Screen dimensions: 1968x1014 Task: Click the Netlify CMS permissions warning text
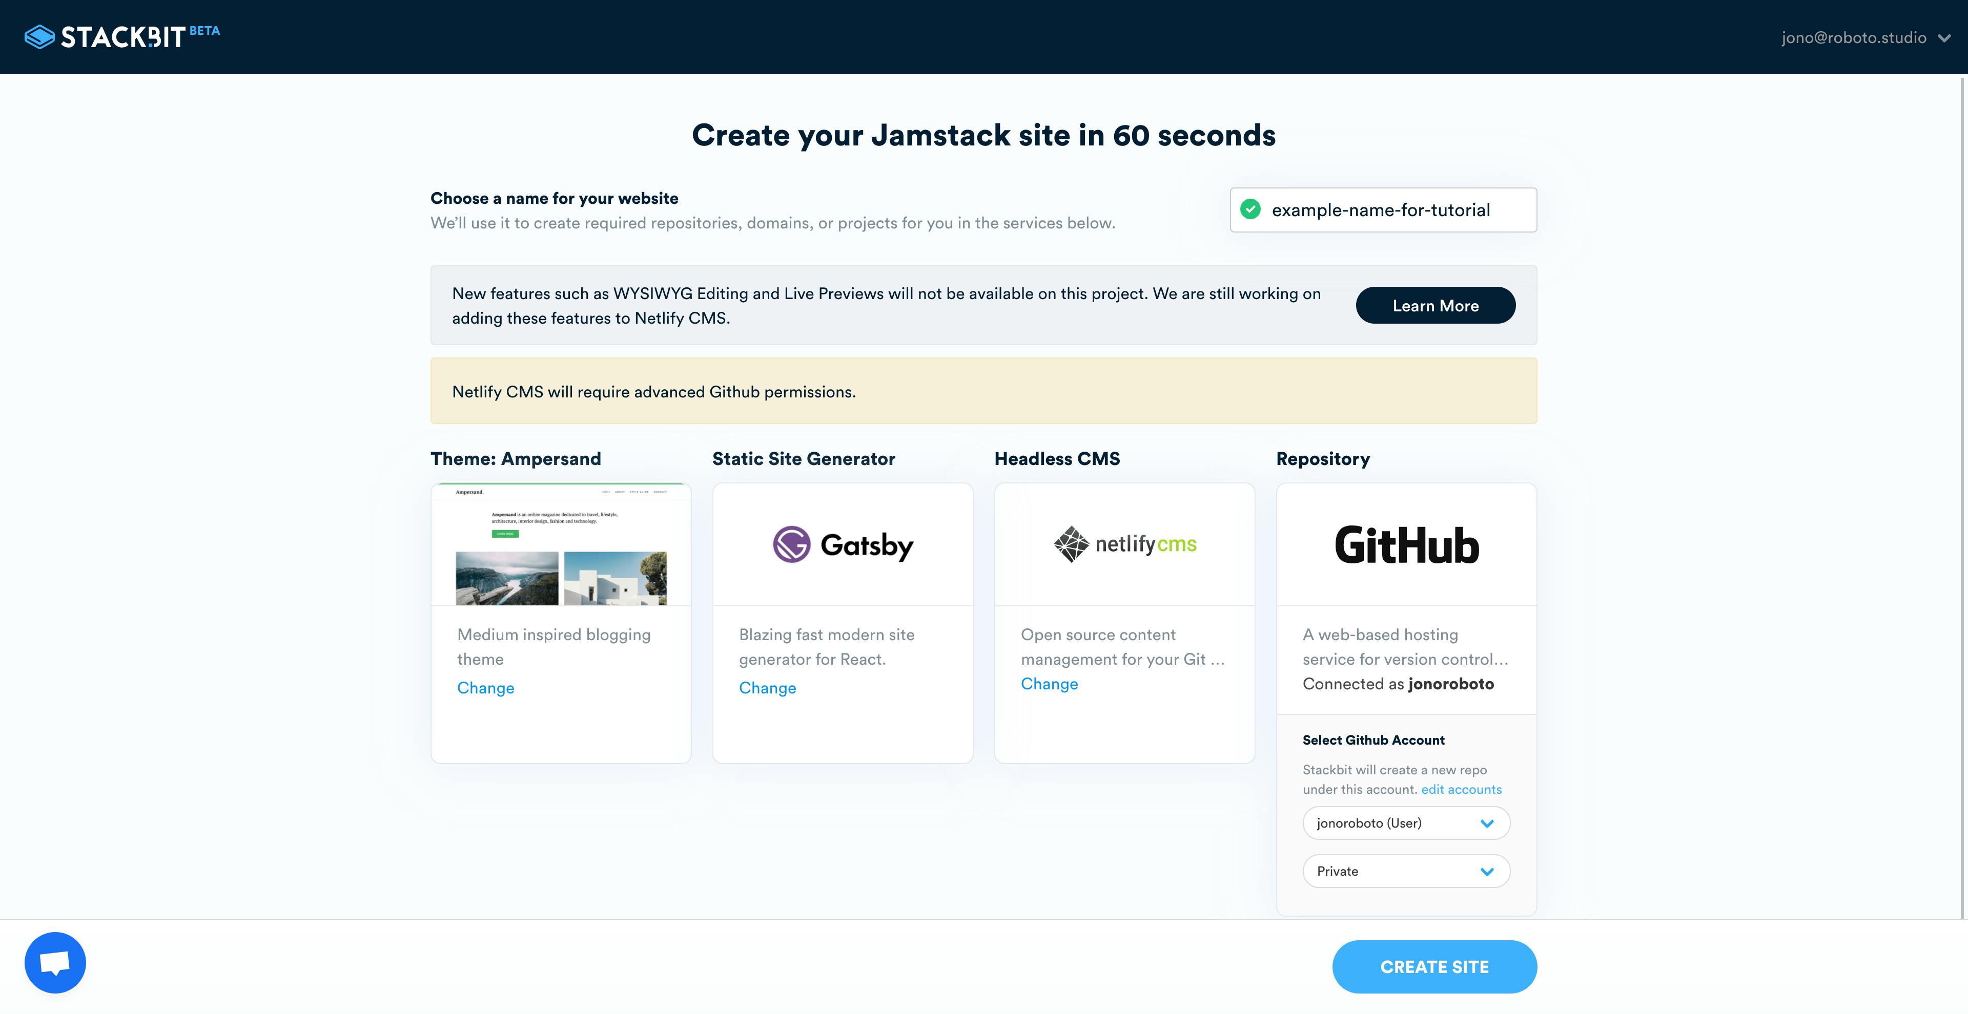(654, 392)
